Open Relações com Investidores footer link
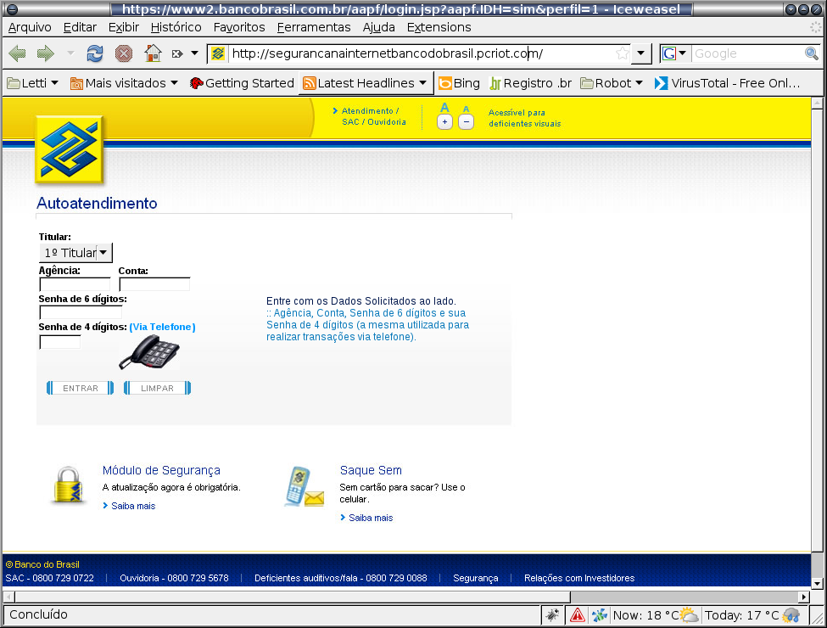This screenshot has height=628, width=827. (x=579, y=578)
